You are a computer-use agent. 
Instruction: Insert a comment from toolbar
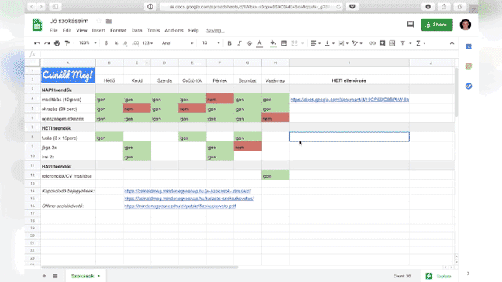[382, 43]
